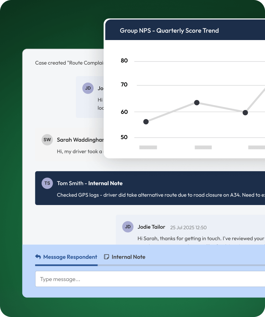
Task: Switch to the Message Respondent tab
Action: [70, 257]
